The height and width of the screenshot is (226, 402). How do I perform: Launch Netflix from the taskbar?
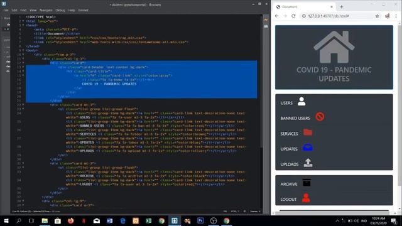click(x=84, y=220)
